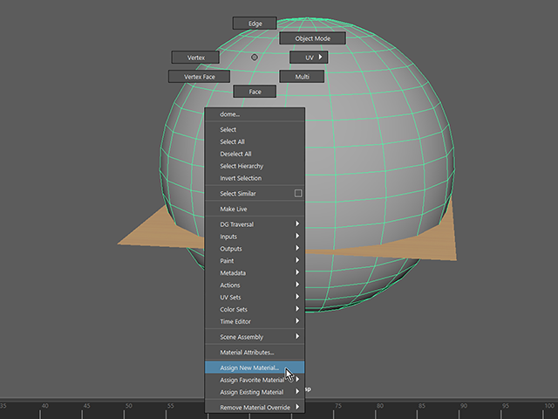
Task: Expand the Actions submenu
Action: click(x=255, y=285)
